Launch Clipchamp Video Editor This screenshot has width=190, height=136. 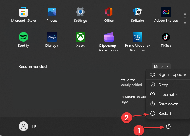pos(109,42)
